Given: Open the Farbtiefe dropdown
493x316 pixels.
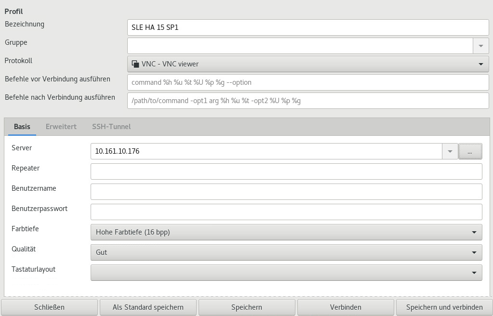Looking at the screenshot, I should click(x=286, y=232).
